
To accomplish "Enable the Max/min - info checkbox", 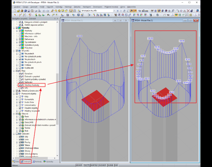I will click(x=20, y=36).
